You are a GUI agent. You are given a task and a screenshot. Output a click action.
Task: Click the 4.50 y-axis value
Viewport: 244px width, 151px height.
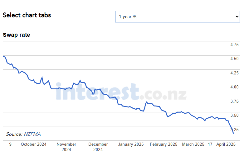pos(234,59)
